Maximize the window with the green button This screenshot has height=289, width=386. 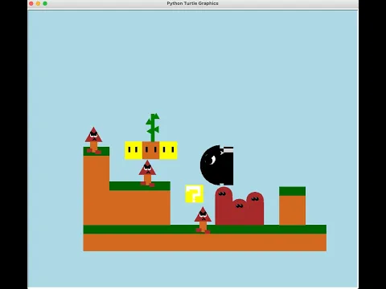pyautogui.click(x=45, y=3)
